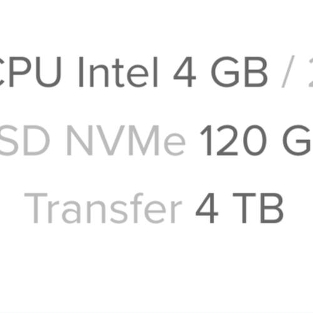Click the light gray slash separator
This screenshot has width=313, height=313.
click(288, 71)
